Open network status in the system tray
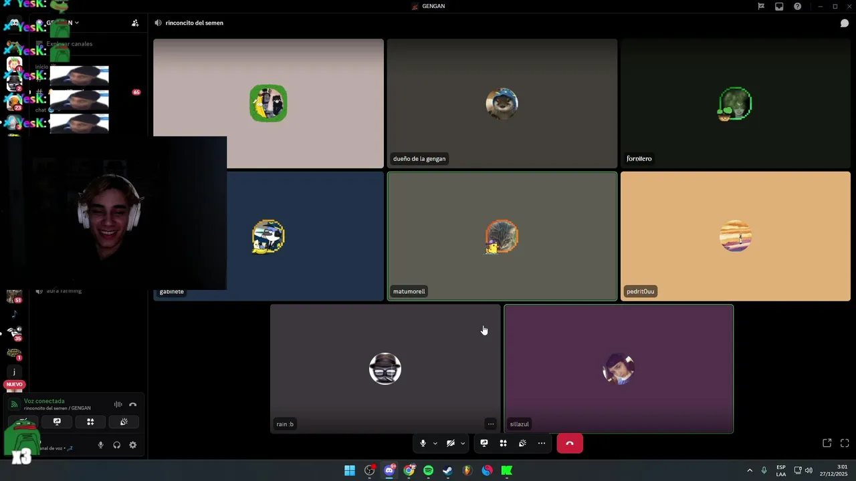The image size is (856, 481). click(x=798, y=470)
